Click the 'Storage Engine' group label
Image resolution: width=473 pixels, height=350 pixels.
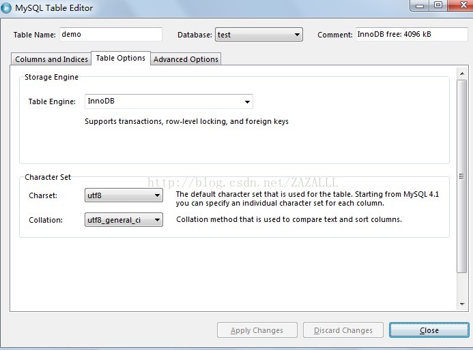(51, 77)
